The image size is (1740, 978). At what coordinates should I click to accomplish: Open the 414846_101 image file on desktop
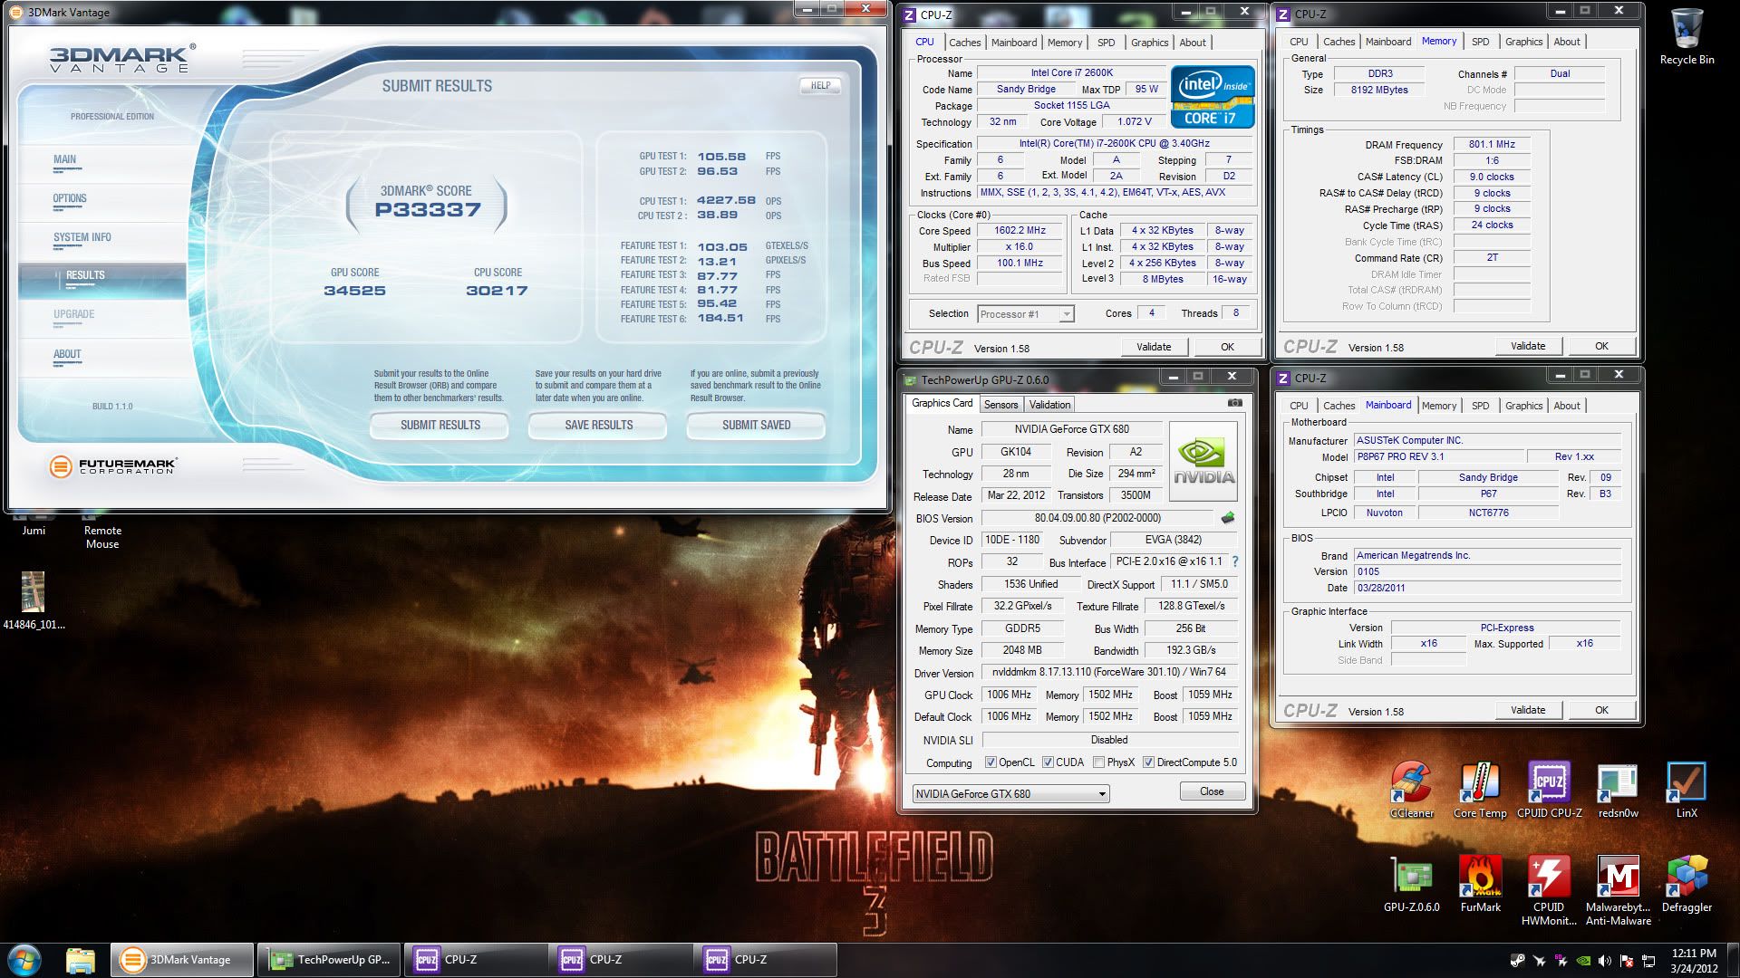pos(34,600)
